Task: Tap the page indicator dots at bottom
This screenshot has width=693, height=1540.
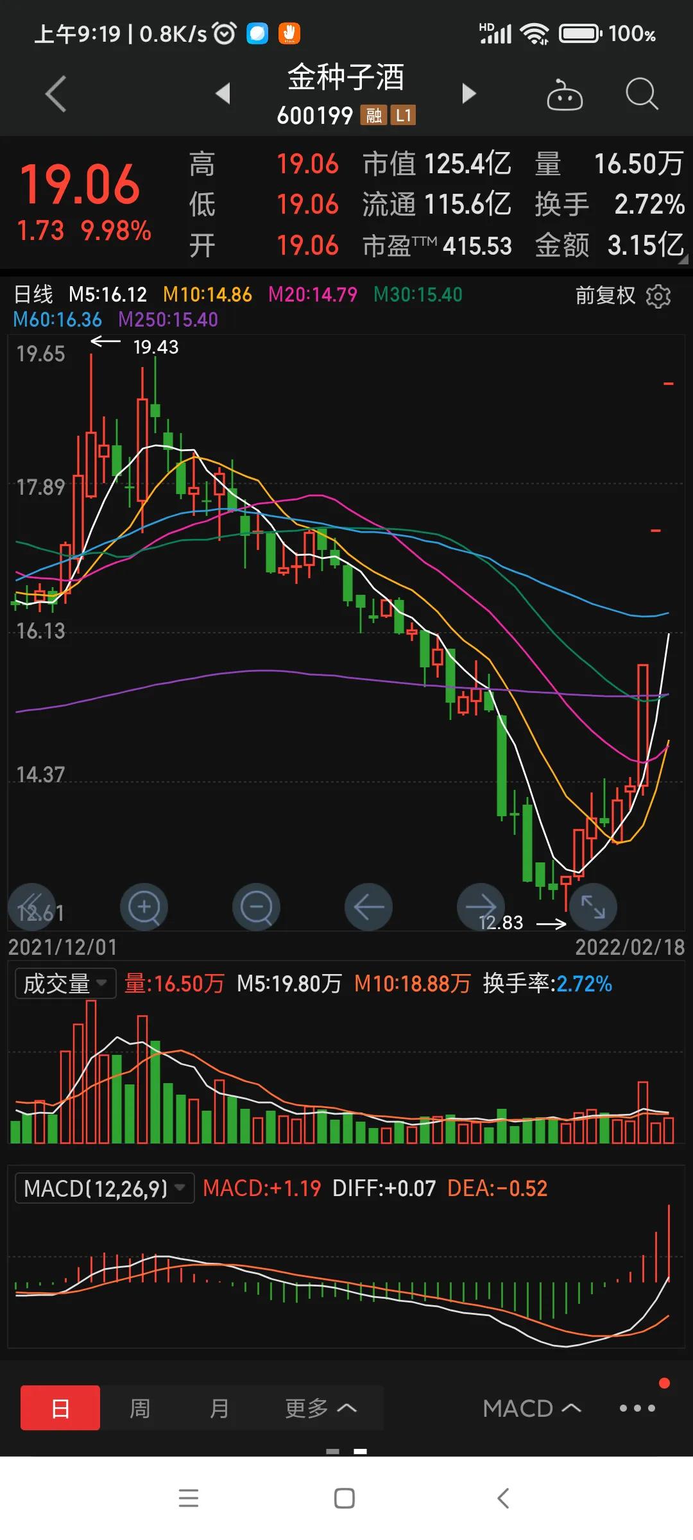Action: point(346,1451)
